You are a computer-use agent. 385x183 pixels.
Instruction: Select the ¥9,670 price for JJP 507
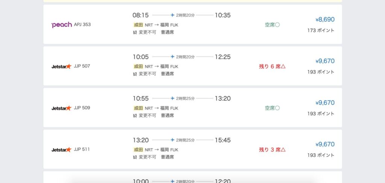[x=325, y=61]
